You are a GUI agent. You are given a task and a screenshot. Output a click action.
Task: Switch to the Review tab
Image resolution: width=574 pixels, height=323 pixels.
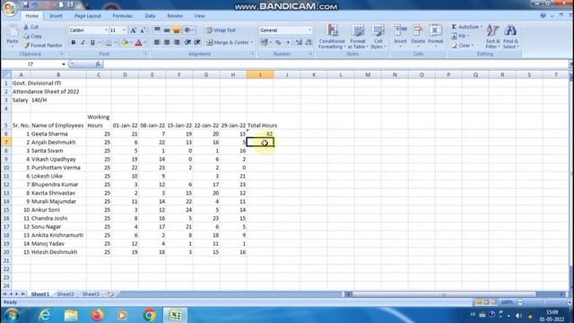(175, 16)
